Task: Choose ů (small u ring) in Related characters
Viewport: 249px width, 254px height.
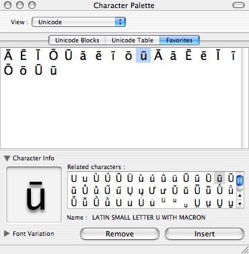Action: 96,191
